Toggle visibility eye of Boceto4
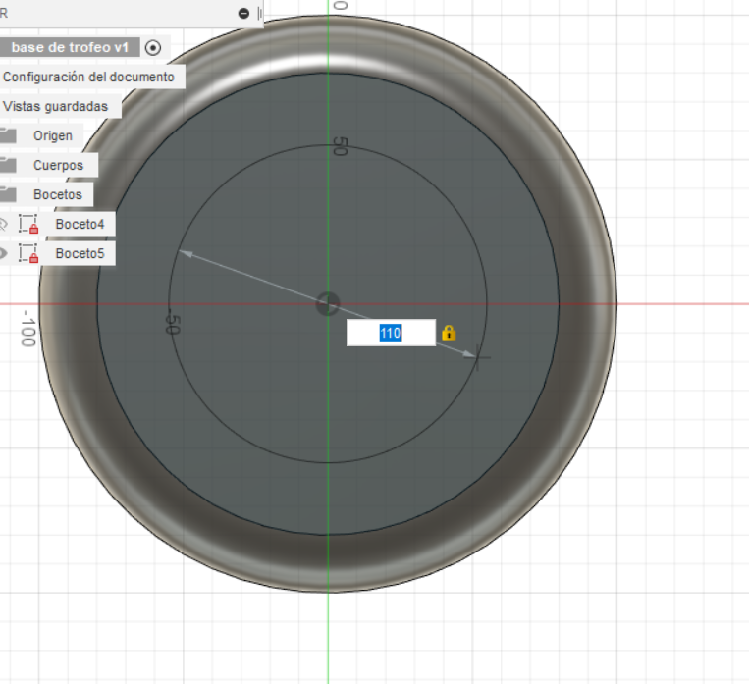749x684 pixels. pos(3,224)
